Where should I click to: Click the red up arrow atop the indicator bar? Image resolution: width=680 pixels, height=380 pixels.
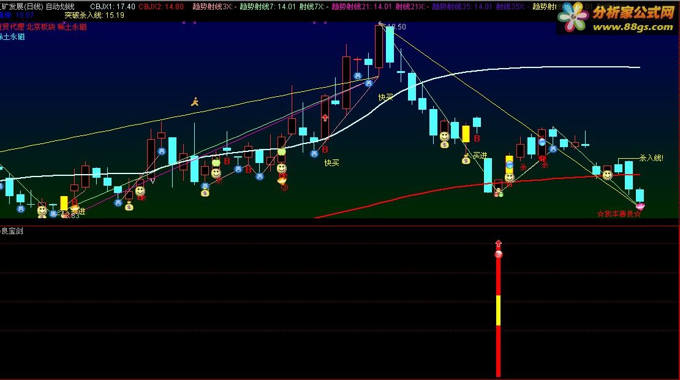click(498, 244)
